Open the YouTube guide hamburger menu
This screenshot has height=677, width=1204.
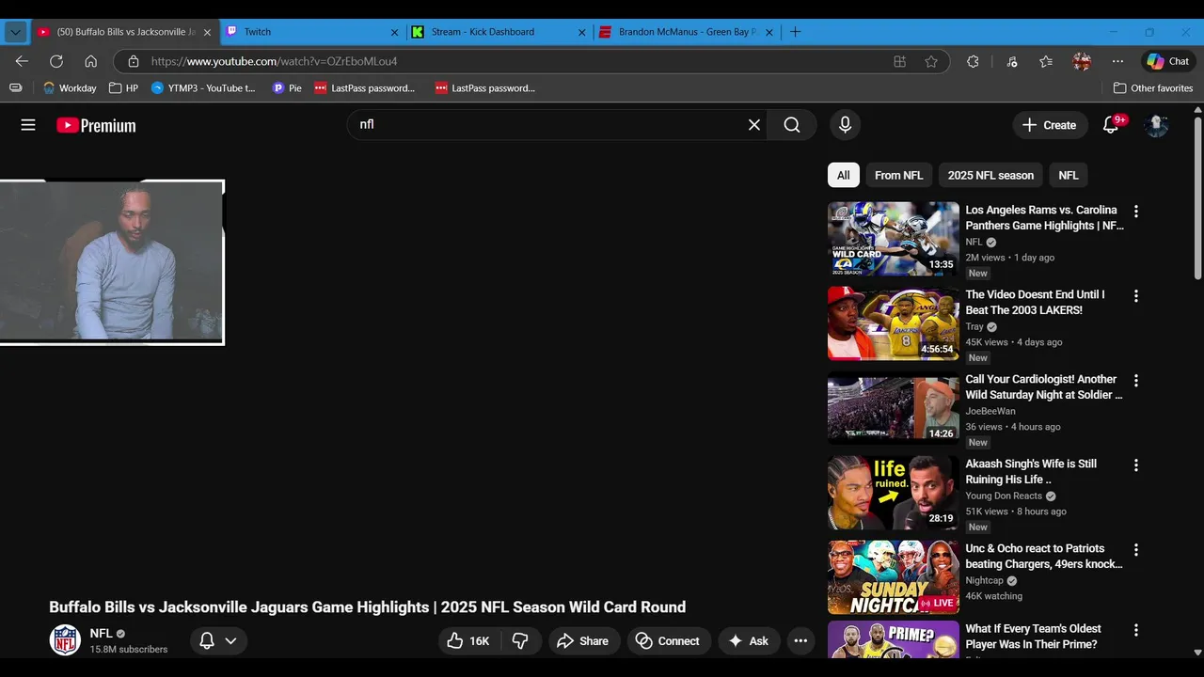[x=28, y=125]
